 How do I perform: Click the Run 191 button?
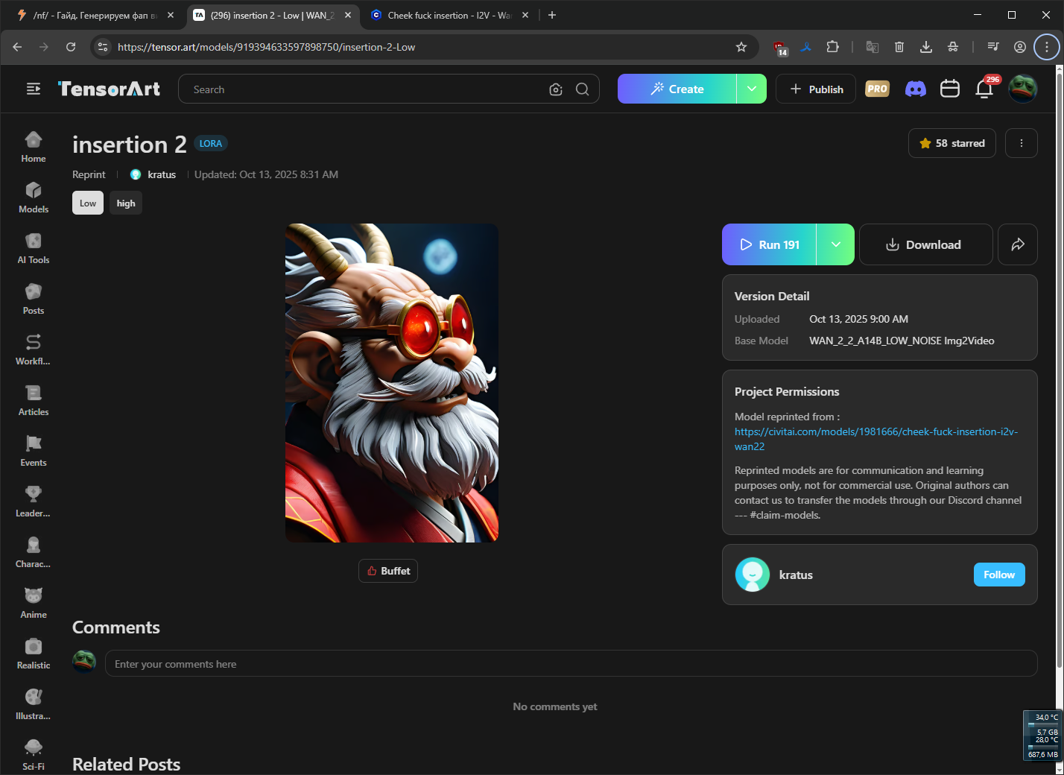[x=770, y=244]
